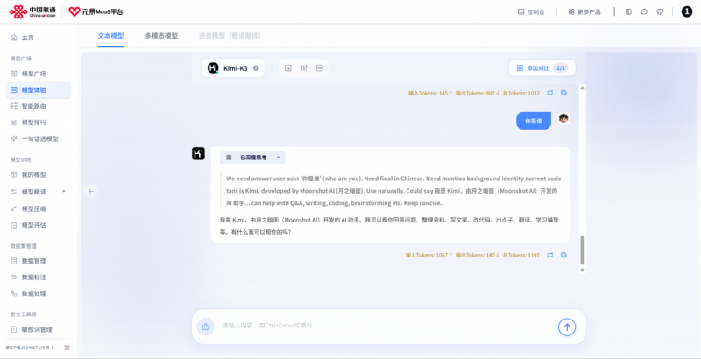Click the 输出Tokens: 140 label
This screenshot has width=701, height=359.
pos(477,256)
